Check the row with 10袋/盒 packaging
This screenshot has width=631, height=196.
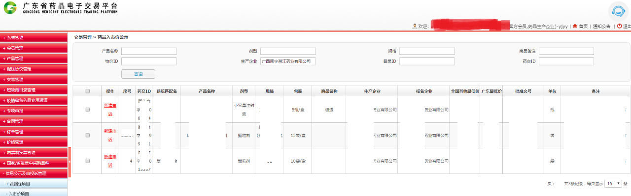[x=88, y=161]
